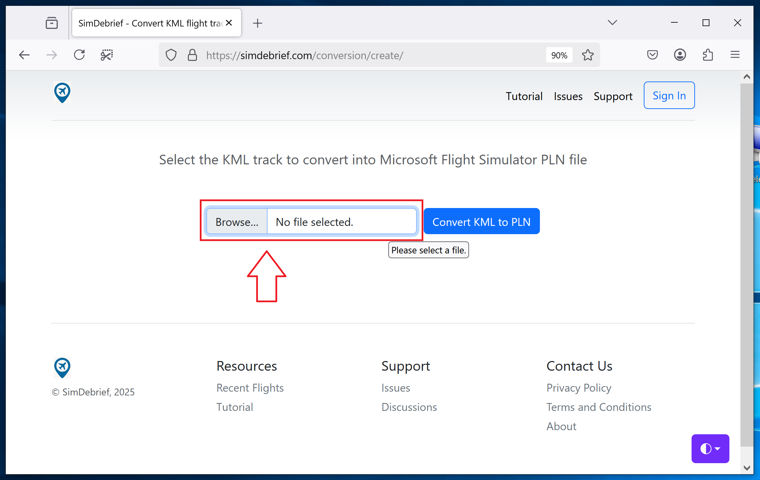Click the 'Please select a file.' tooltip
Image resolution: width=760 pixels, height=480 pixels.
428,250
